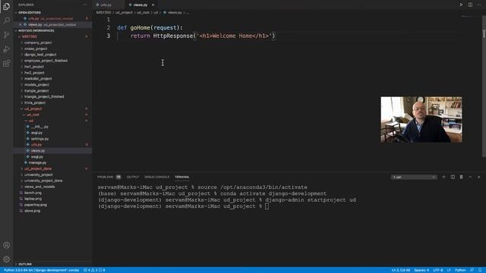
Task: Open bench.png in the Explorer
Action: (33, 193)
